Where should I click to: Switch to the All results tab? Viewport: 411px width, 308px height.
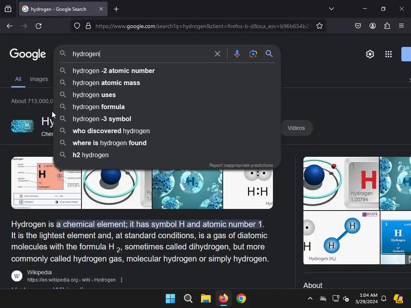click(x=18, y=79)
